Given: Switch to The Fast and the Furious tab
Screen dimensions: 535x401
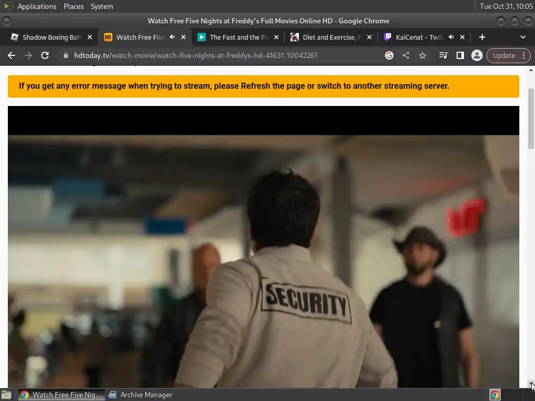Looking at the screenshot, I should 239,37.
